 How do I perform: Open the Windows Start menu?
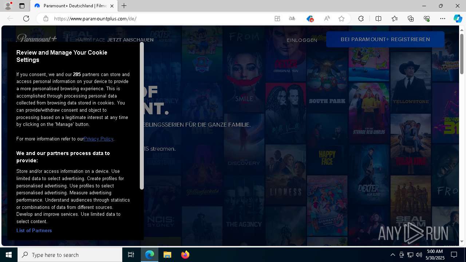coord(9,255)
